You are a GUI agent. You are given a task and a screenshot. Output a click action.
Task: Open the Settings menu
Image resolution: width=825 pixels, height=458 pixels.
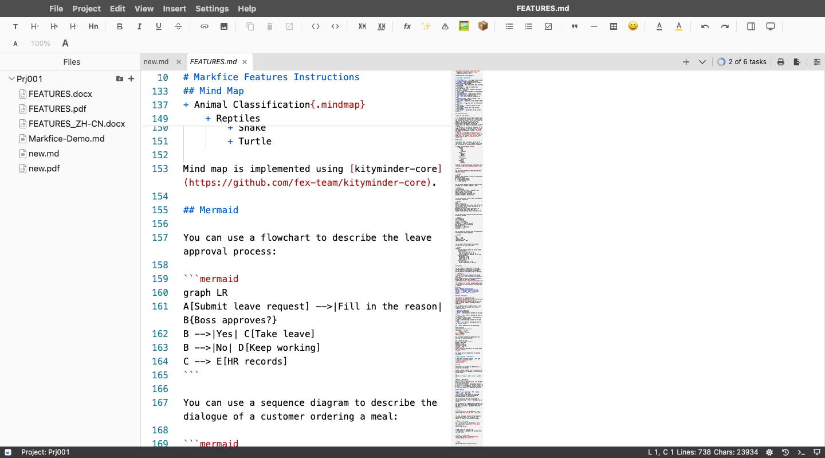click(212, 9)
